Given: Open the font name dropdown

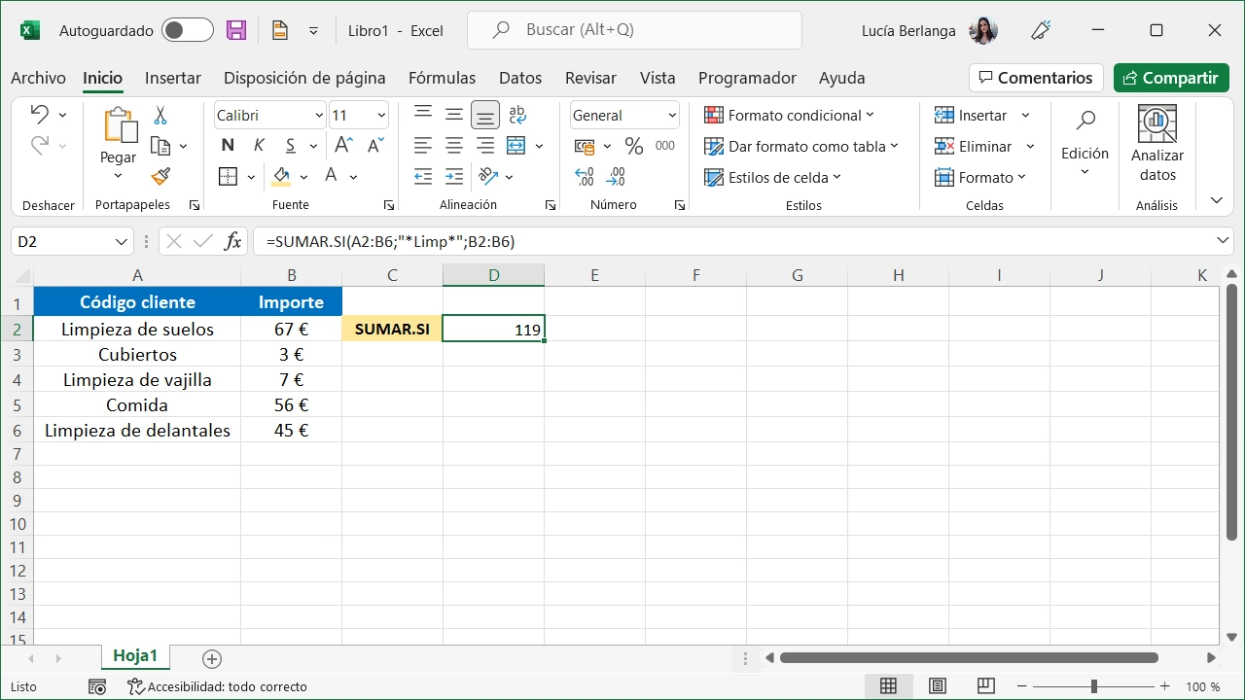Looking at the screenshot, I should point(321,115).
